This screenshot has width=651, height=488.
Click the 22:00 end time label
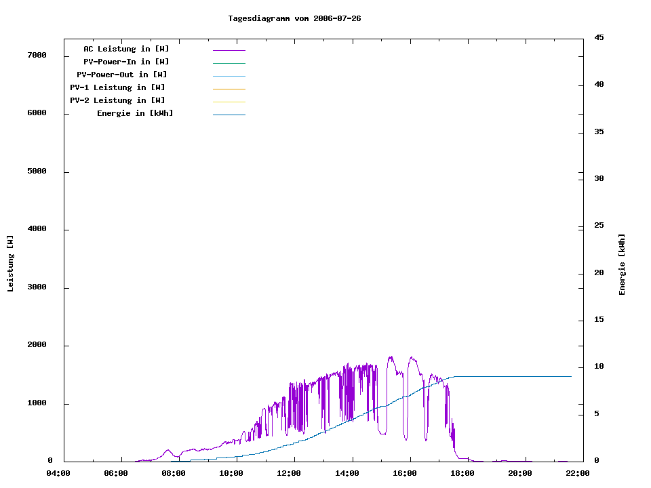[x=578, y=473]
